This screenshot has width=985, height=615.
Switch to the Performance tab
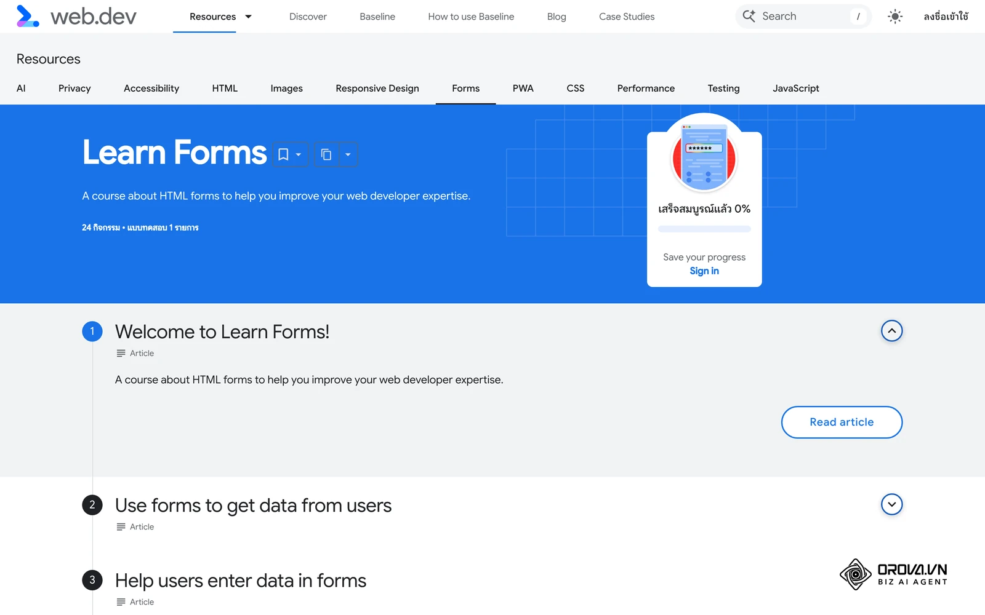point(646,88)
